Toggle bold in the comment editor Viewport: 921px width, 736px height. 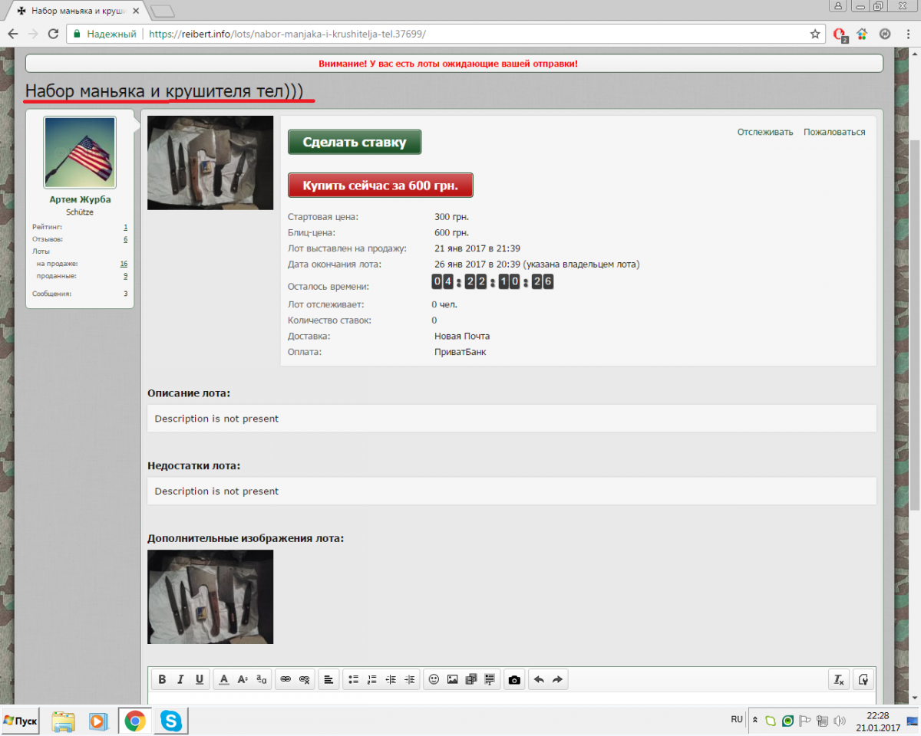tap(162, 679)
